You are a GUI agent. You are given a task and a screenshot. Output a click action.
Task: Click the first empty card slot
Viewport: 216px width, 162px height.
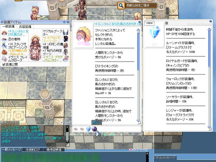point(76,129)
